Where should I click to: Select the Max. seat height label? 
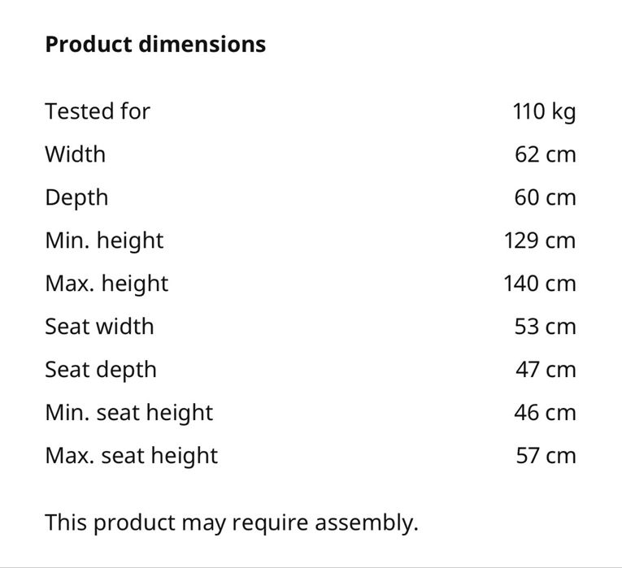coord(131,455)
